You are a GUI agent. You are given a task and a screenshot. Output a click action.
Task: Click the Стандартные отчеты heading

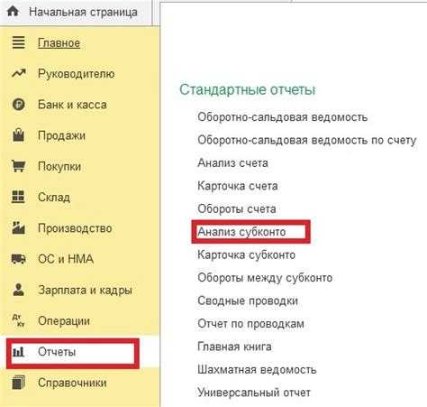pyautogui.click(x=248, y=89)
